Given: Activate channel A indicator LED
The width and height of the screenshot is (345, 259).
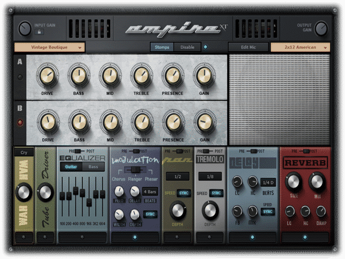Looking at the screenshot, I should [x=20, y=77].
